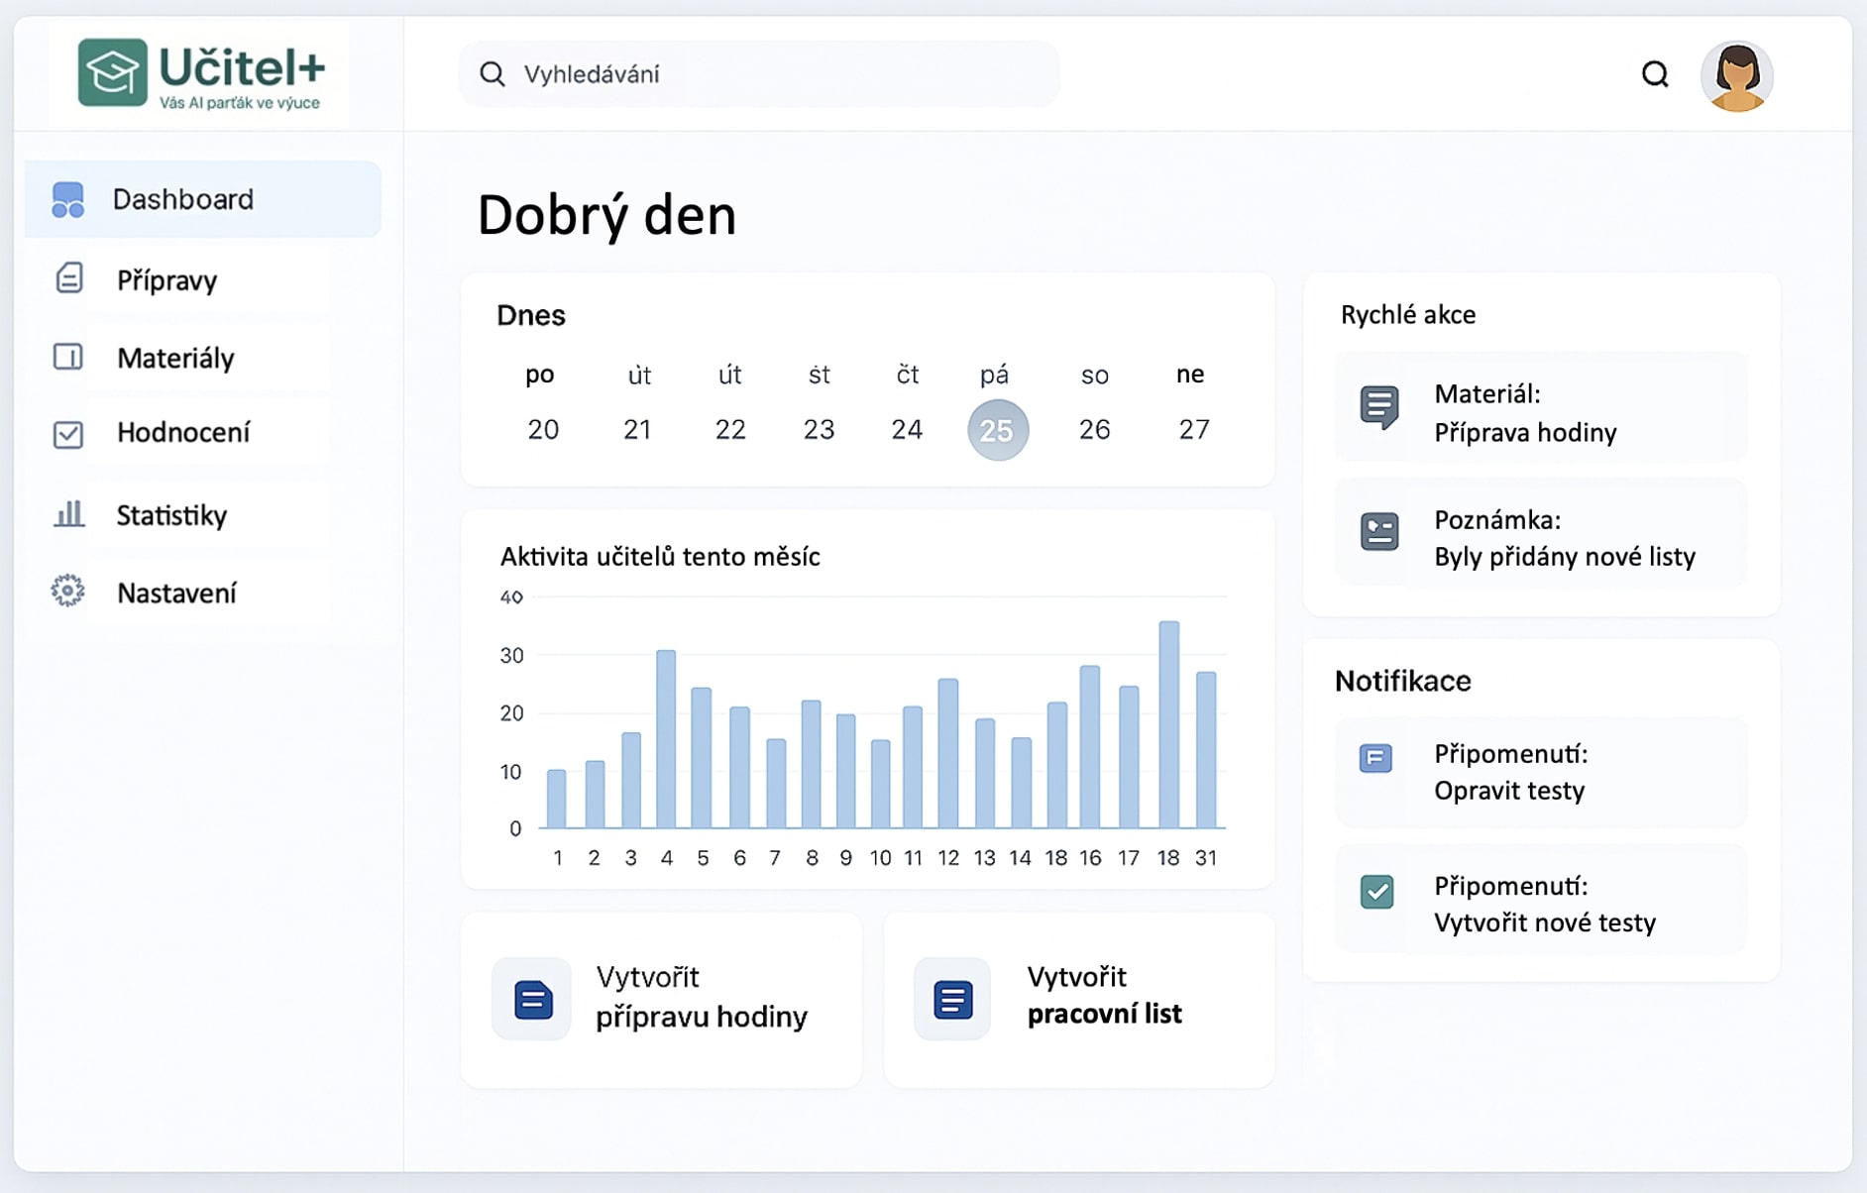
Task: Focus the Vyhledávání search field
Action: 758,74
